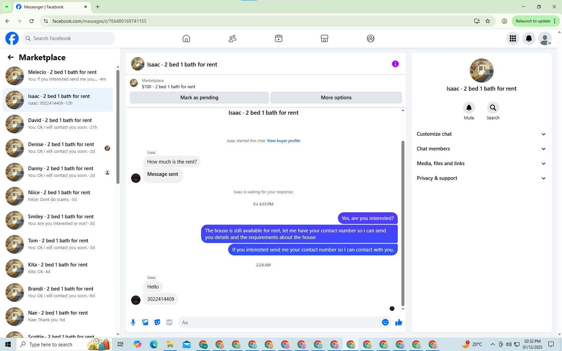
Task: Choose a GIF icon
Action: click(x=169, y=322)
